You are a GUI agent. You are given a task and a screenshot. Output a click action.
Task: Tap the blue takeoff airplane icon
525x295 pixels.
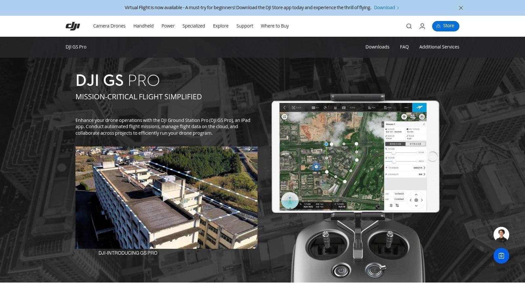419,107
